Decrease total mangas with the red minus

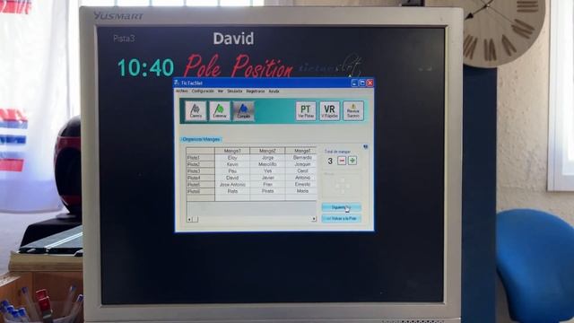click(x=342, y=161)
